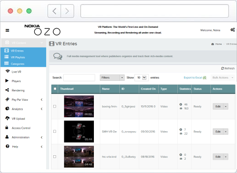The image size is (237, 173).
Task: Open the settings gears icon
Action: coord(232,30)
